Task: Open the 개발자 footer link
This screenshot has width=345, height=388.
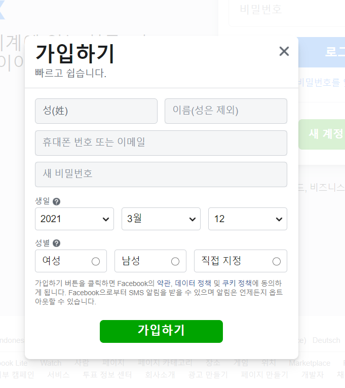Action: [x=313, y=375]
